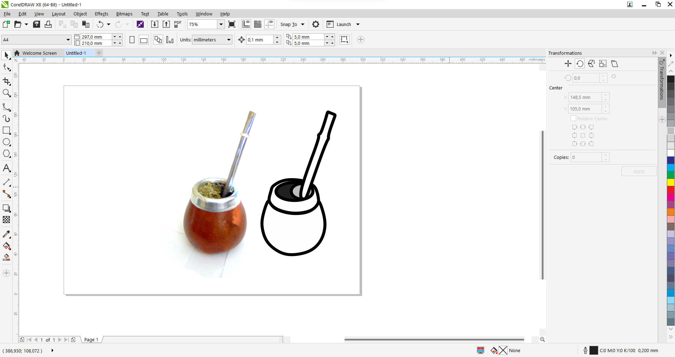Click the nudge distance 0,1 mm field

(259, 40)
